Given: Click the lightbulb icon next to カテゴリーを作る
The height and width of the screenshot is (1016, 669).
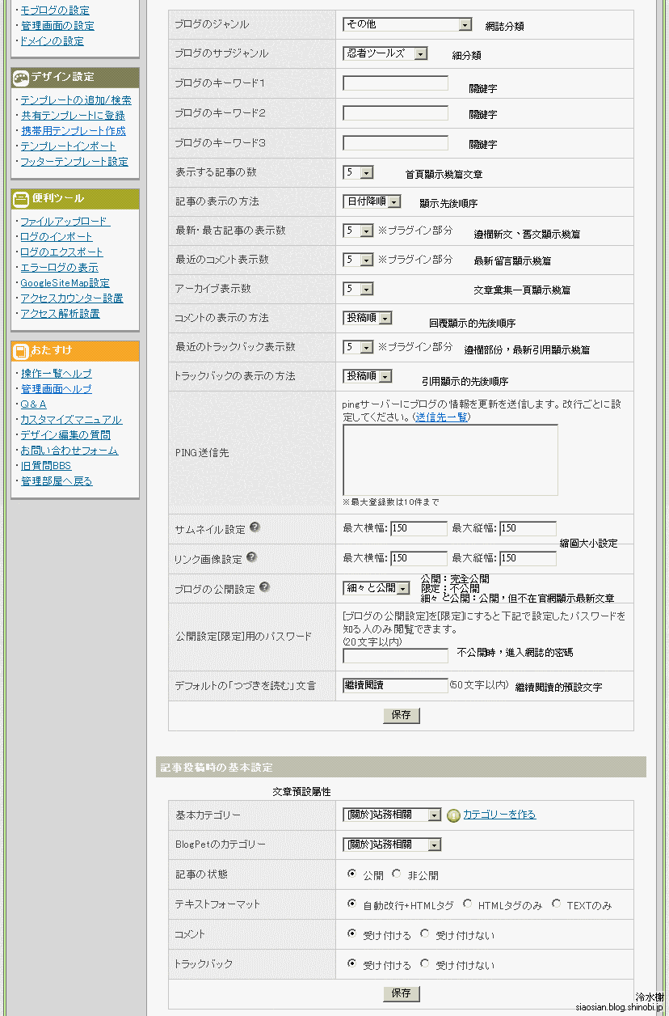Looking at the screenshot, I should pyautogui.click(x=453, y=815).
